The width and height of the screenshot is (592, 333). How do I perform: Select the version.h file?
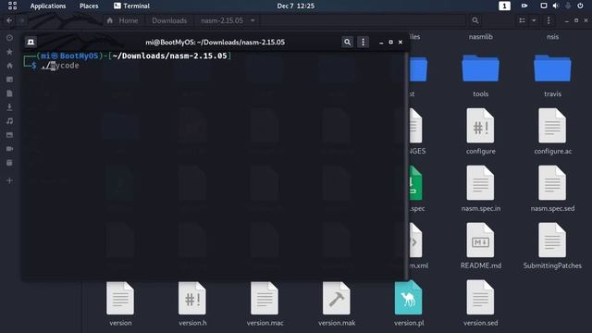[192, 303]
